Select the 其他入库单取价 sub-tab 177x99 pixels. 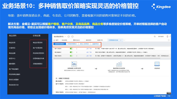tap(85, 44)
